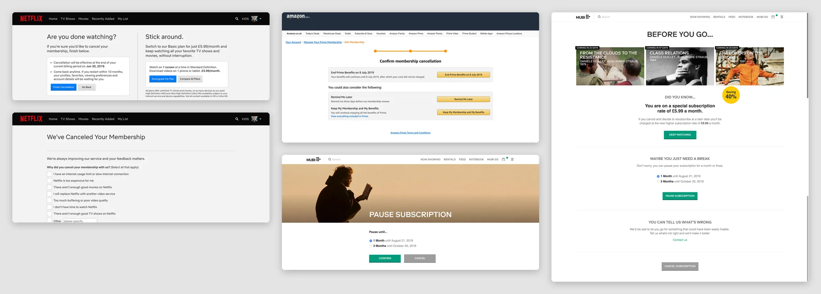Click grey 'CANCEL SUBSCRIPTION' button on MUBI

(680, 266)
